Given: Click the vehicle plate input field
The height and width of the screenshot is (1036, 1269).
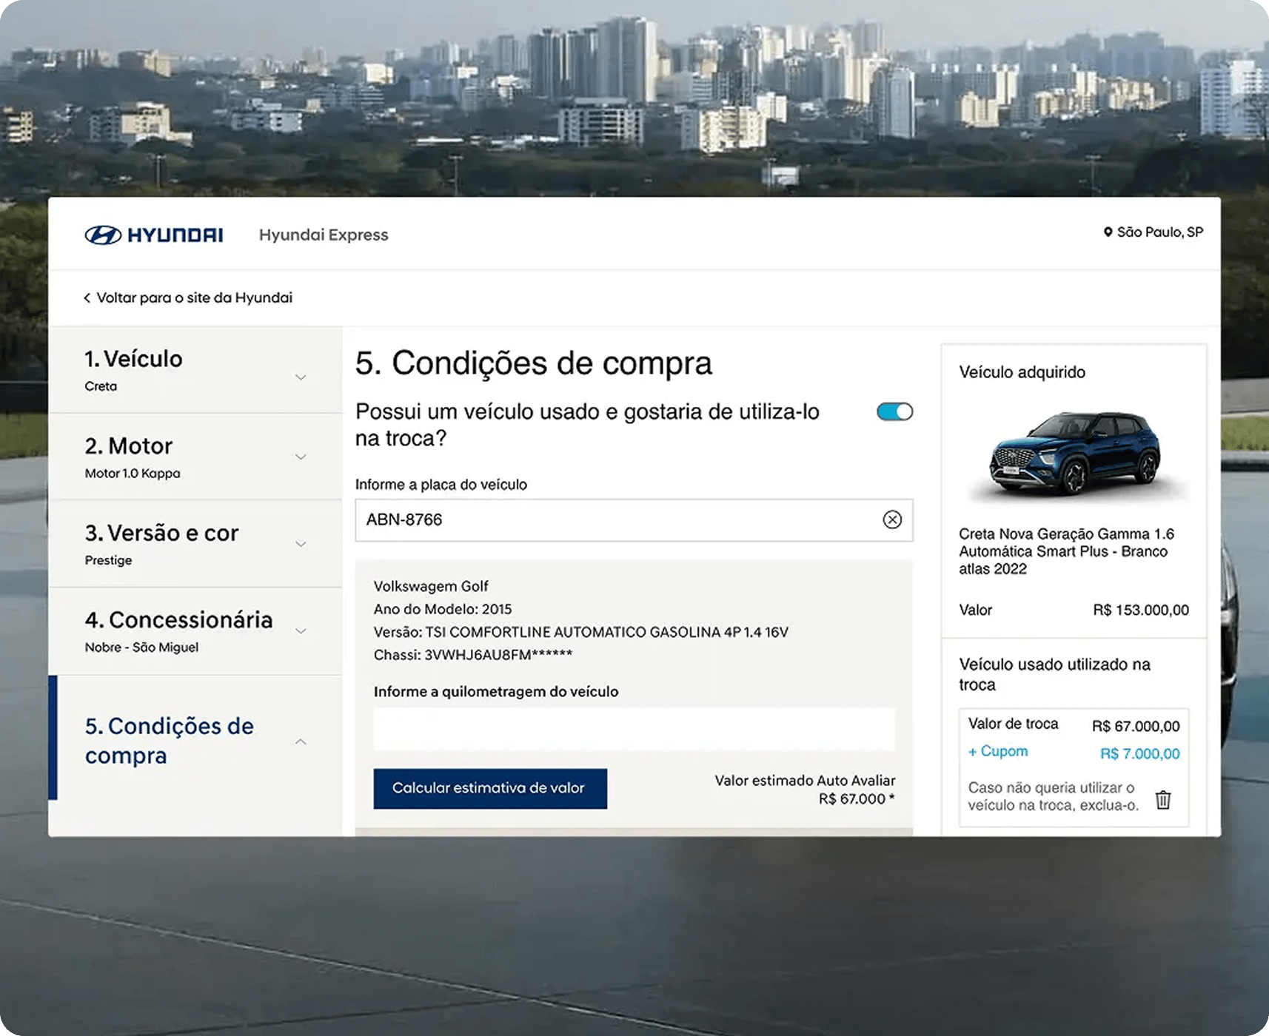Looking at the screenshot, I should point(615,520).
